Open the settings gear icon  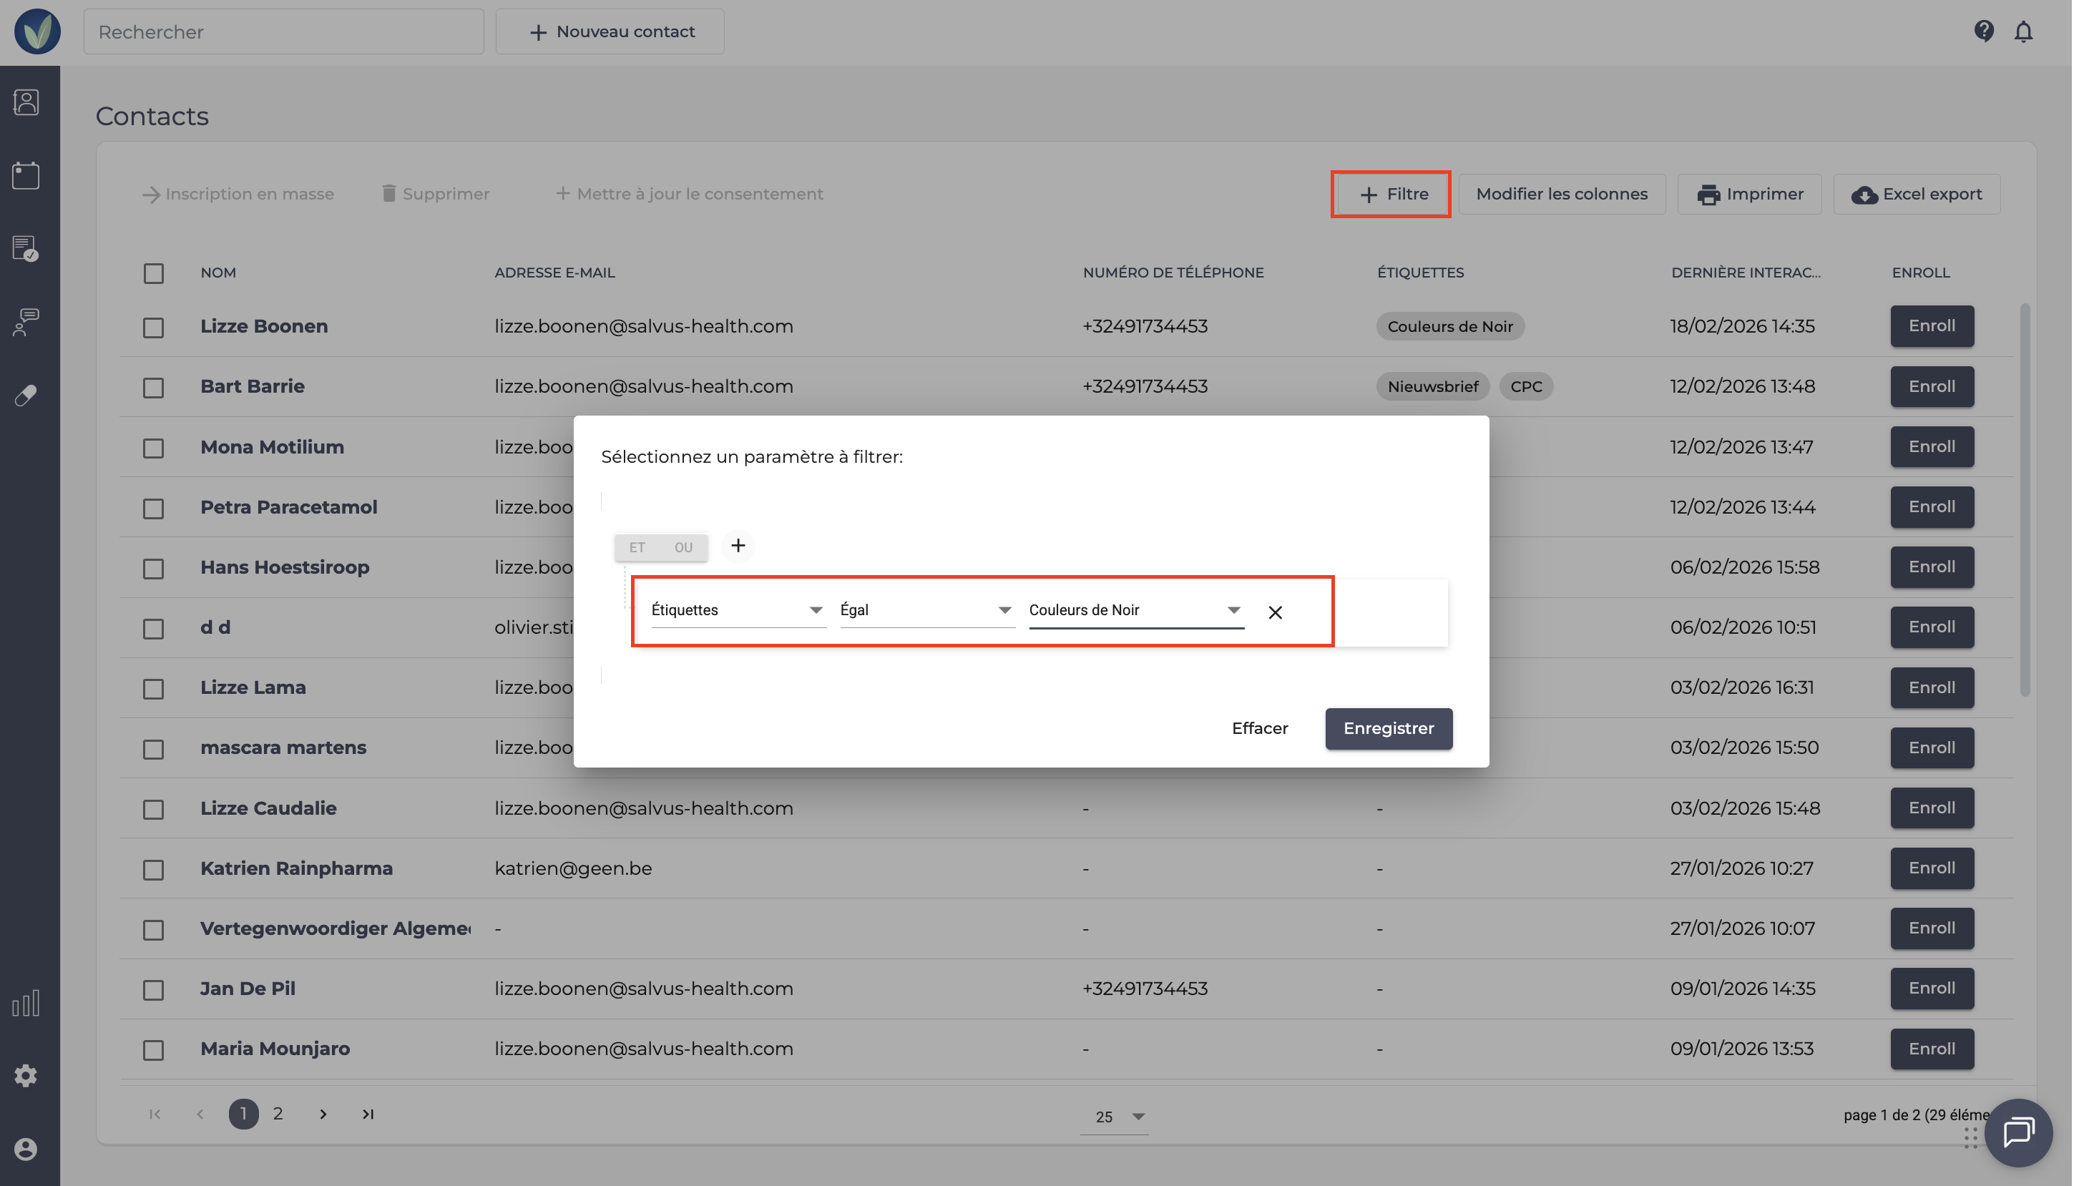click(26, 1075)
